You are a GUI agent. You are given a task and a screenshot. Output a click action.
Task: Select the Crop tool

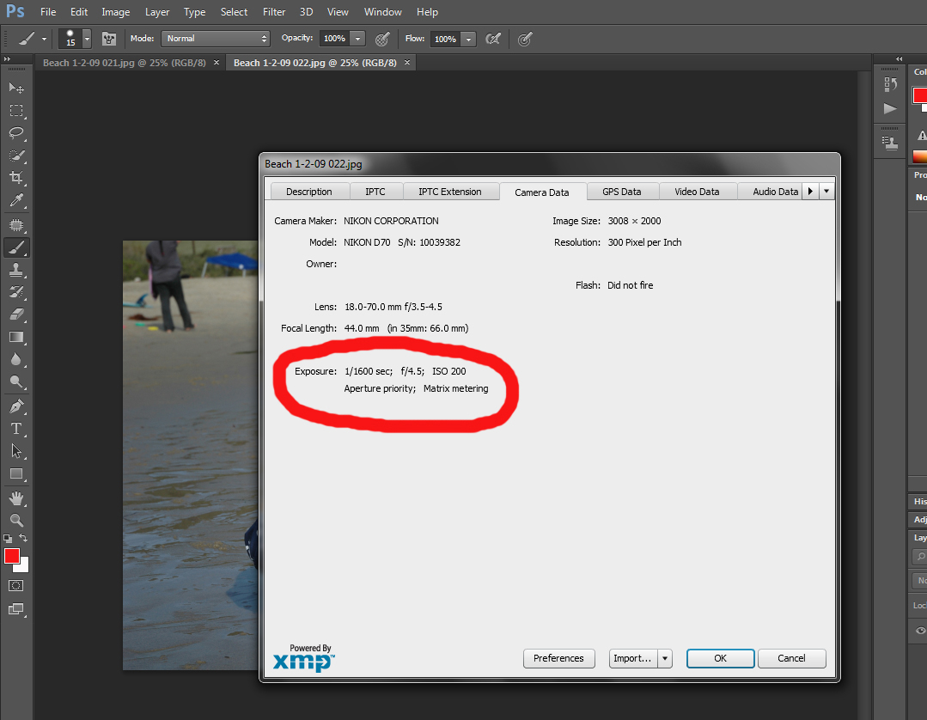(16, 178)
